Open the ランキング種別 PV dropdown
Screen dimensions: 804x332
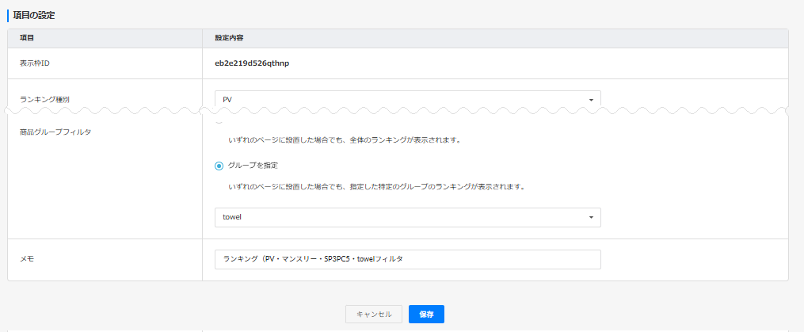click(x=408, y=99)
